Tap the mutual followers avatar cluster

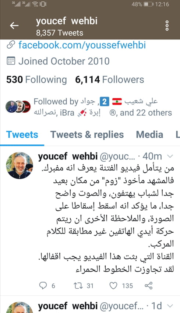click(x=18, y=106)
